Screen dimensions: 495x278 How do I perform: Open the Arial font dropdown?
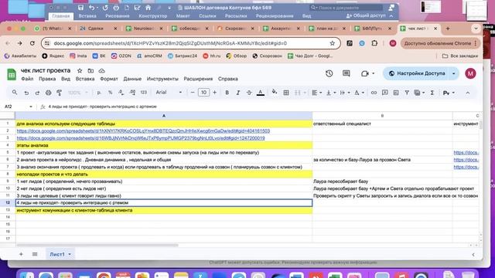(169, 93)
